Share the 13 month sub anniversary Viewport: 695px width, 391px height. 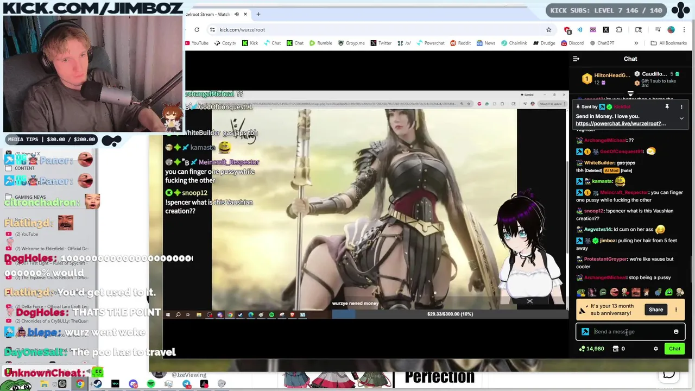coord(656,310)
